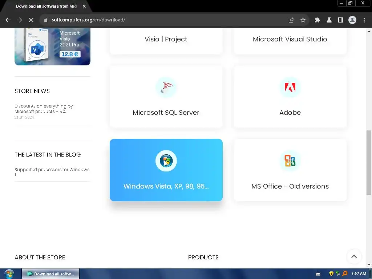
Task: Open Chrome three-dot menu
Action: click(x=364, y=20)
